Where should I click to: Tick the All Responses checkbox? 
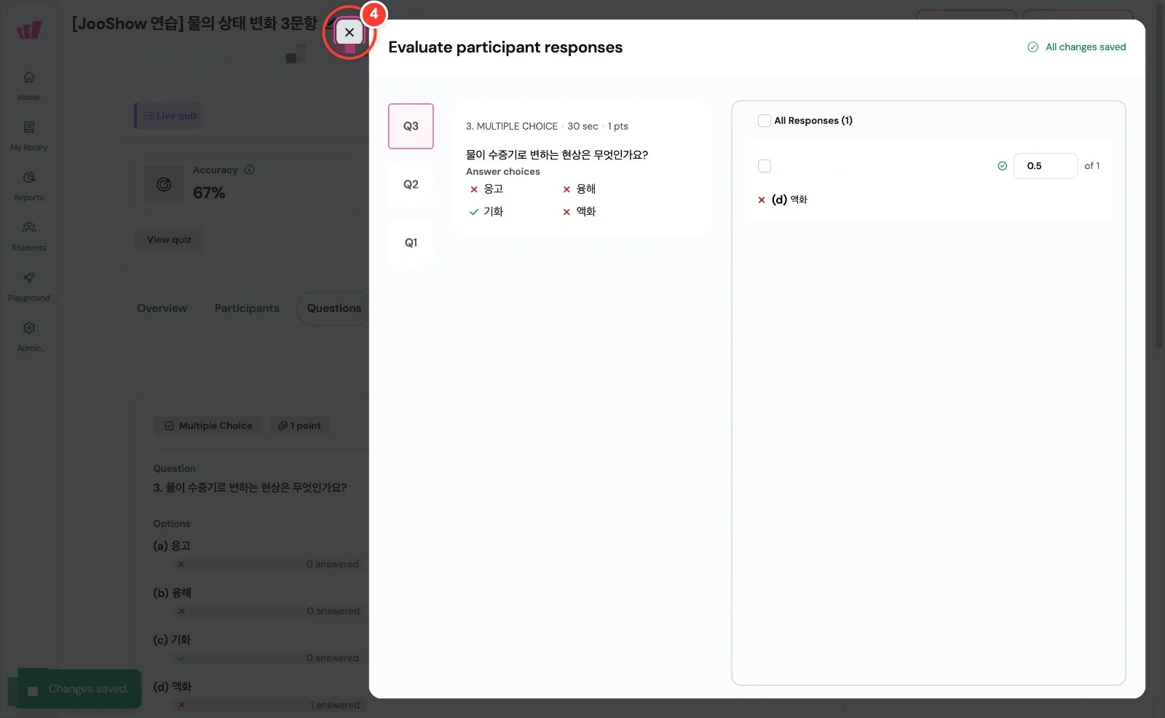point(765,120)
